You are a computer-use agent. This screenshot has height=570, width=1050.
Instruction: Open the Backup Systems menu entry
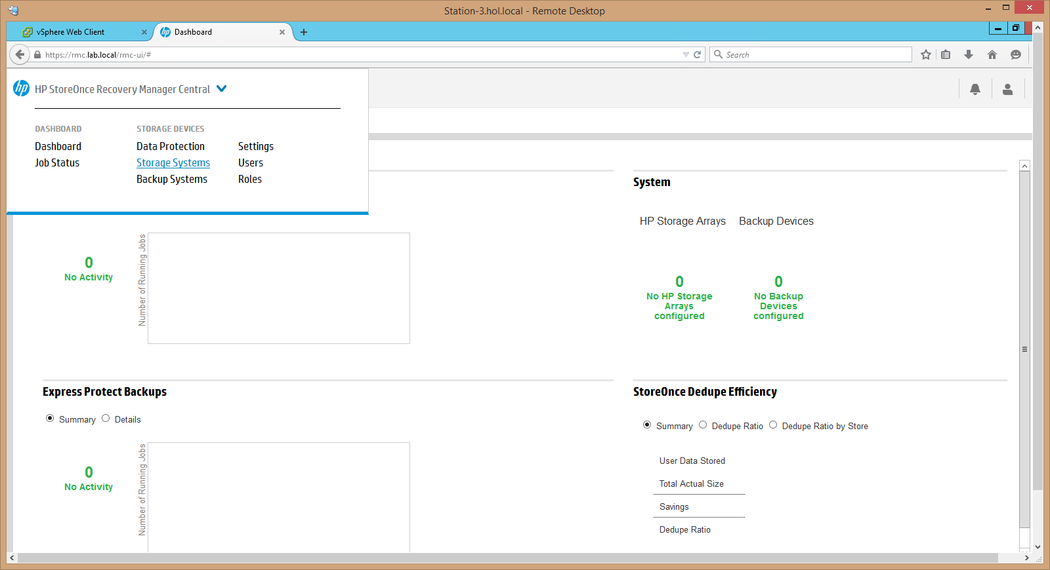172,179
